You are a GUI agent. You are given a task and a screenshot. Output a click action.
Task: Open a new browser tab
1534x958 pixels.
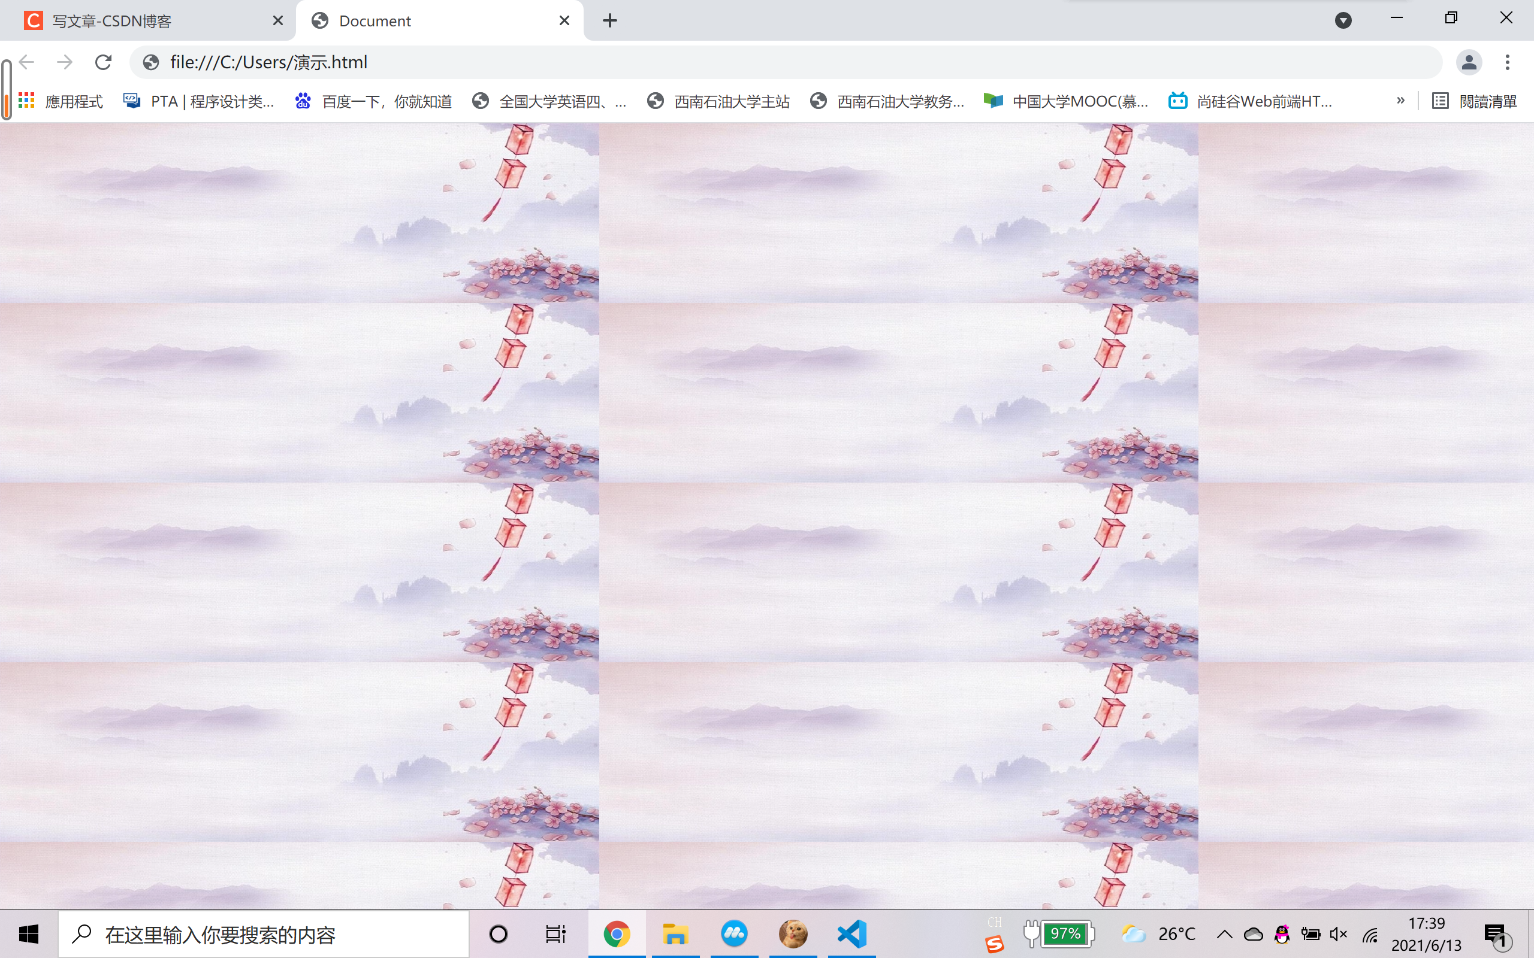(610, 21)
